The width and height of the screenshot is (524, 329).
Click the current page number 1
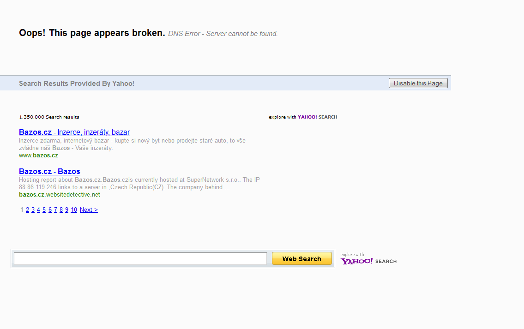click(22, 210)
